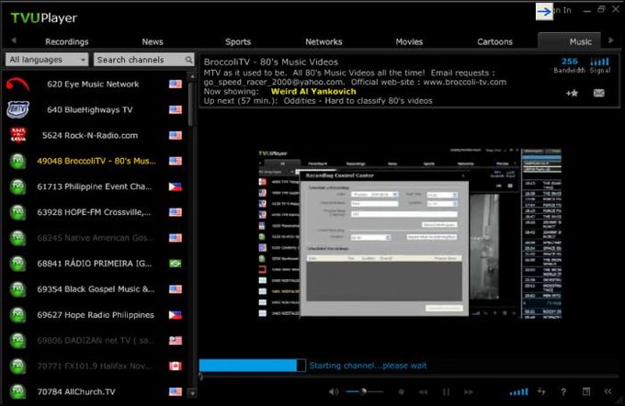Click the Signal strength indicator in info panel
625x406 pixels.
pyautogui.click(x=600, y=65)
